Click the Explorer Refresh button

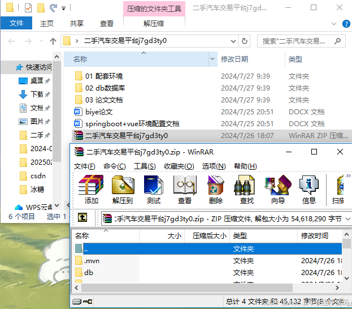244,41
